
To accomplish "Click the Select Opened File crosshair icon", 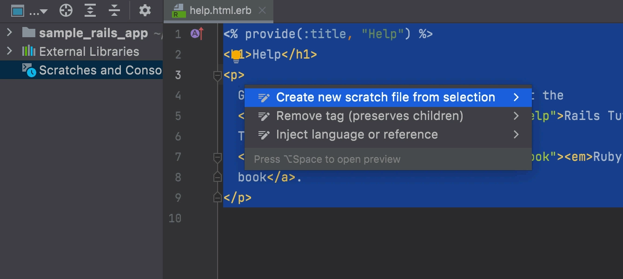I will pos(66,10).
